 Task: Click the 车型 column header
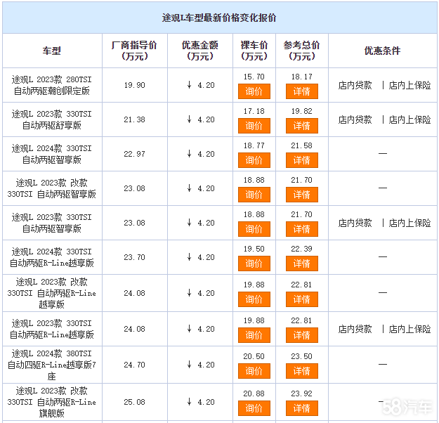52,51
